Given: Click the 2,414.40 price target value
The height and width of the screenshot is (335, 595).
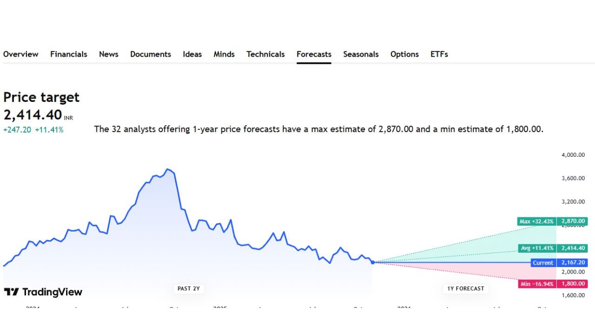Looking at the screenshot, I should coord(33,114).
